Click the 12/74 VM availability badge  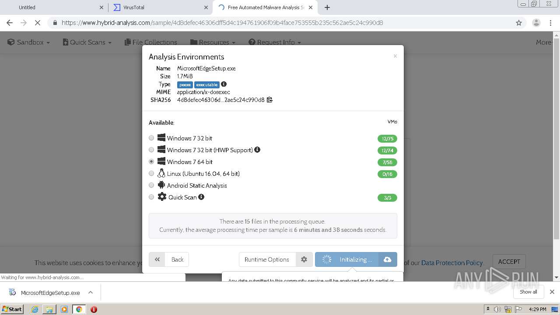click(387, 150)
